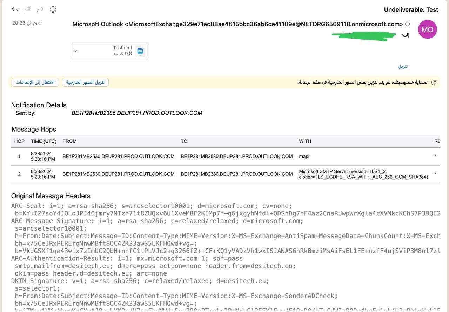Click the reply arrow icon

point(15,9)
